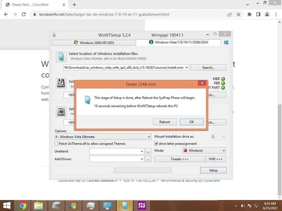Close the Done dialog with red X
This screenshot has width=282, height=211.
[202, 83]
